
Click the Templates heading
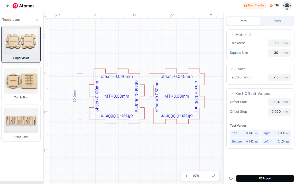point(11,19)
